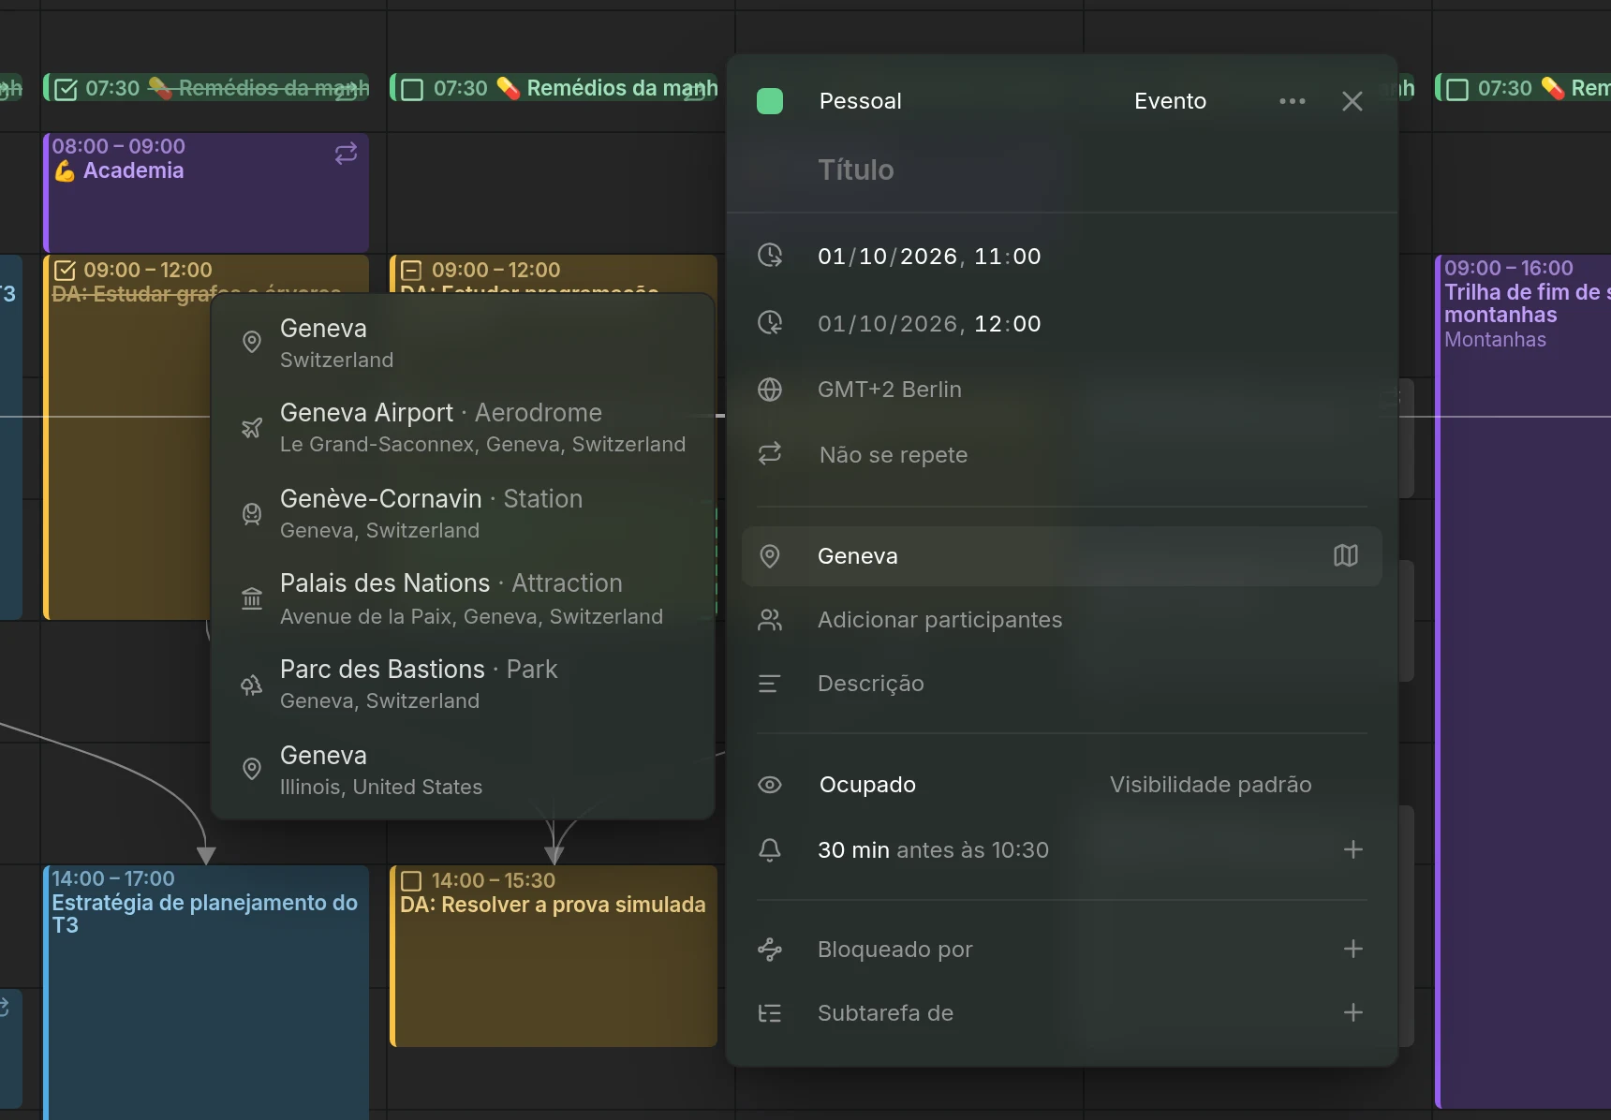Click the Bloqueado por dependency icon
The width and height of the screenshot is (1611, 1120).
click(x=770, y=950)
